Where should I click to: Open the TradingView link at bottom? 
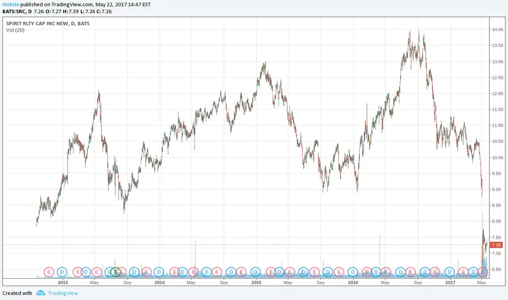coord(63,293)
